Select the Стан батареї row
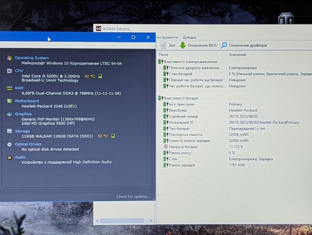Image resolution: width=312 pixels, height=235 pixels. coord(237,74)
